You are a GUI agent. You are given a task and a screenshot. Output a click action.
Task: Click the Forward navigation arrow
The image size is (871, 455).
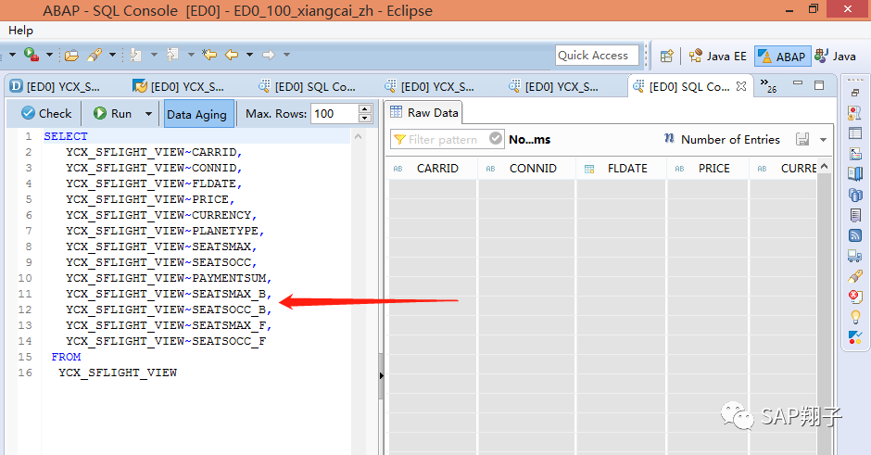(x=269, y=55)
